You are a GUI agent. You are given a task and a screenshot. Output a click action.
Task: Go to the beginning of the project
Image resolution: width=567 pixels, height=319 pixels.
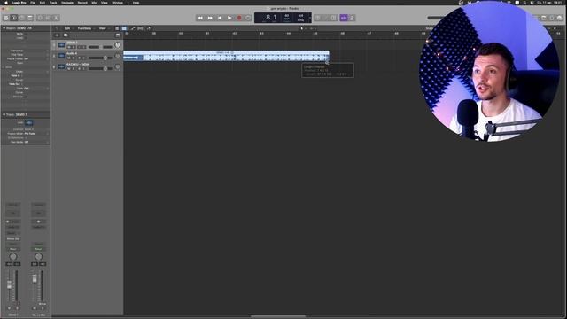point(220,18)
